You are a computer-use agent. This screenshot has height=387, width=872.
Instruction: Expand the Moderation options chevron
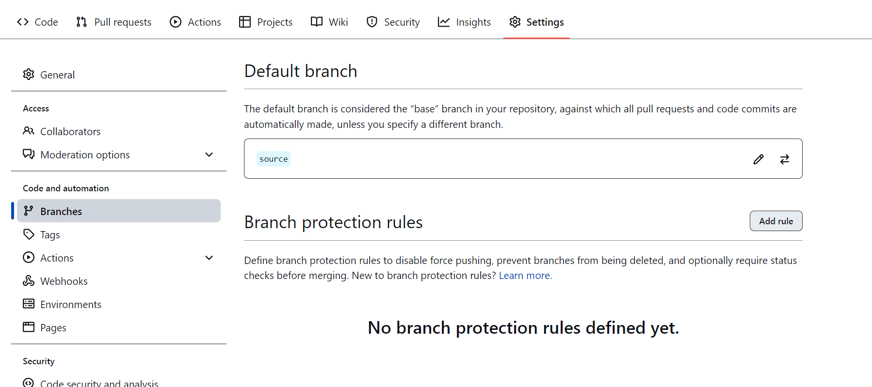tap(209, 155)
